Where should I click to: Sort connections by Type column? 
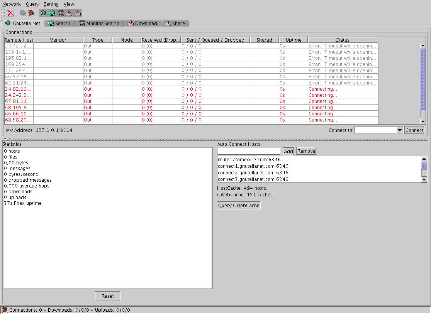pyautogui.click(x=98, y=40)
